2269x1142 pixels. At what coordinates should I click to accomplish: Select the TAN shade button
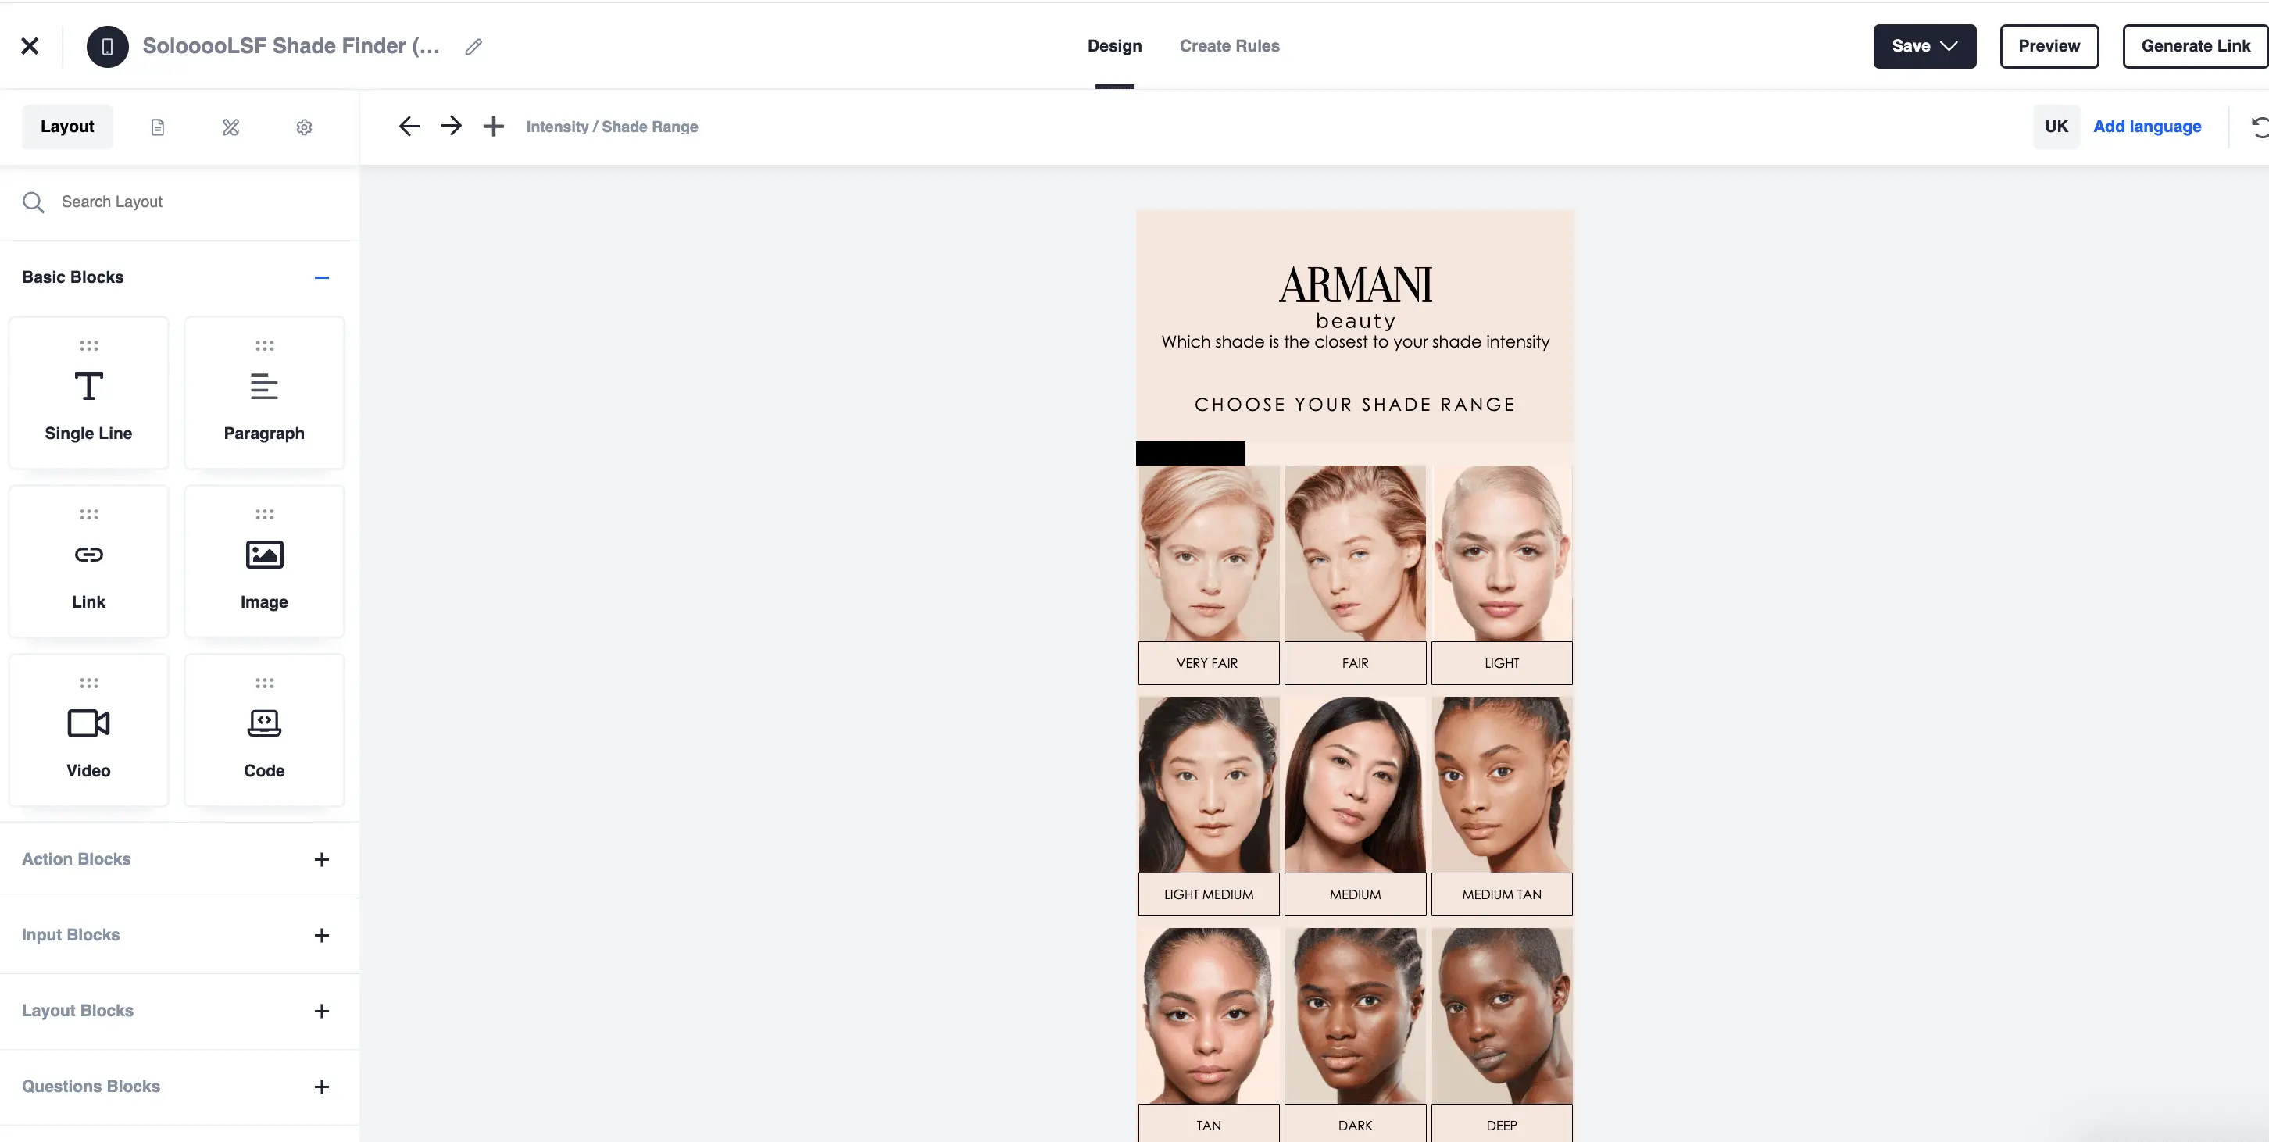pos(1208,1123)
